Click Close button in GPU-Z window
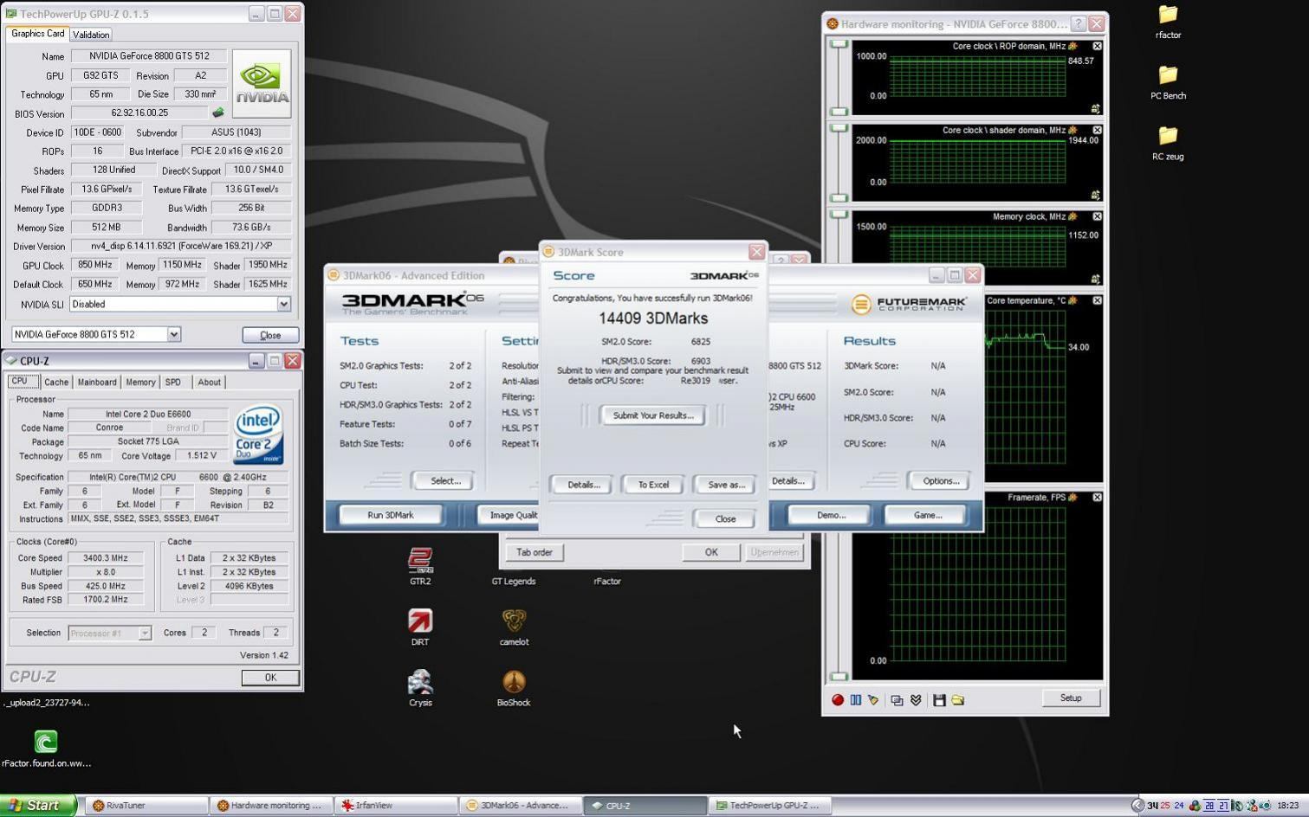The width and height of the screenshot is (1309, 817). (270, 335)
